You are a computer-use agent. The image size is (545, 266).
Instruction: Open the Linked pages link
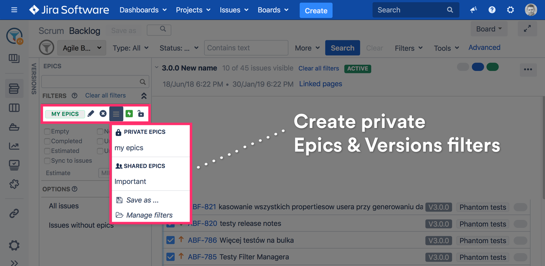pos(320,84)
